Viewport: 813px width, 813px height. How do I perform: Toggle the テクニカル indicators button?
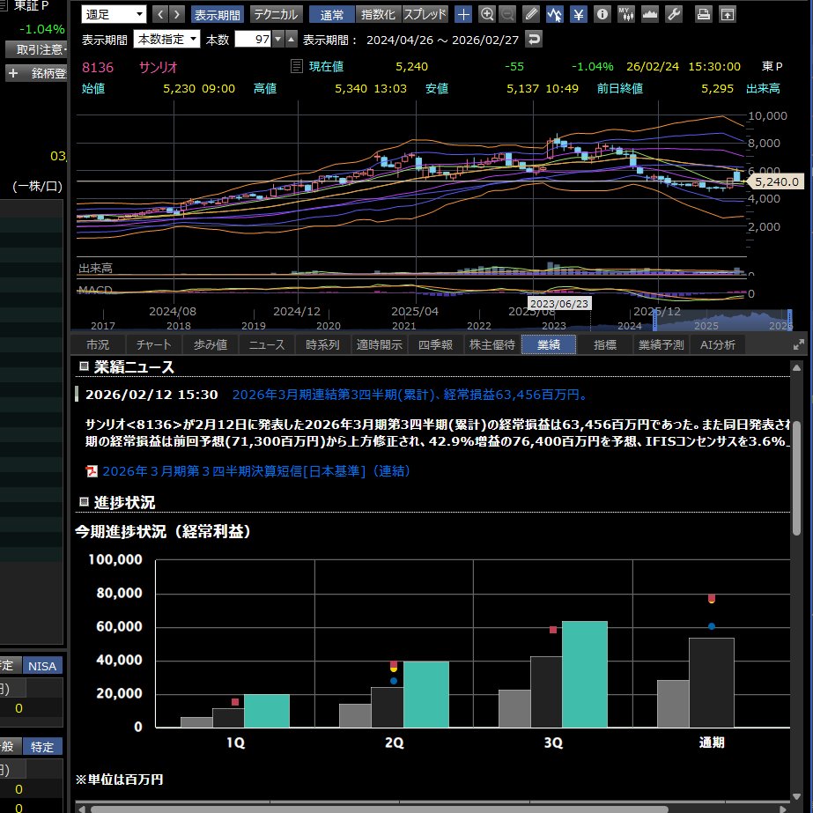[x=276, y=14]
